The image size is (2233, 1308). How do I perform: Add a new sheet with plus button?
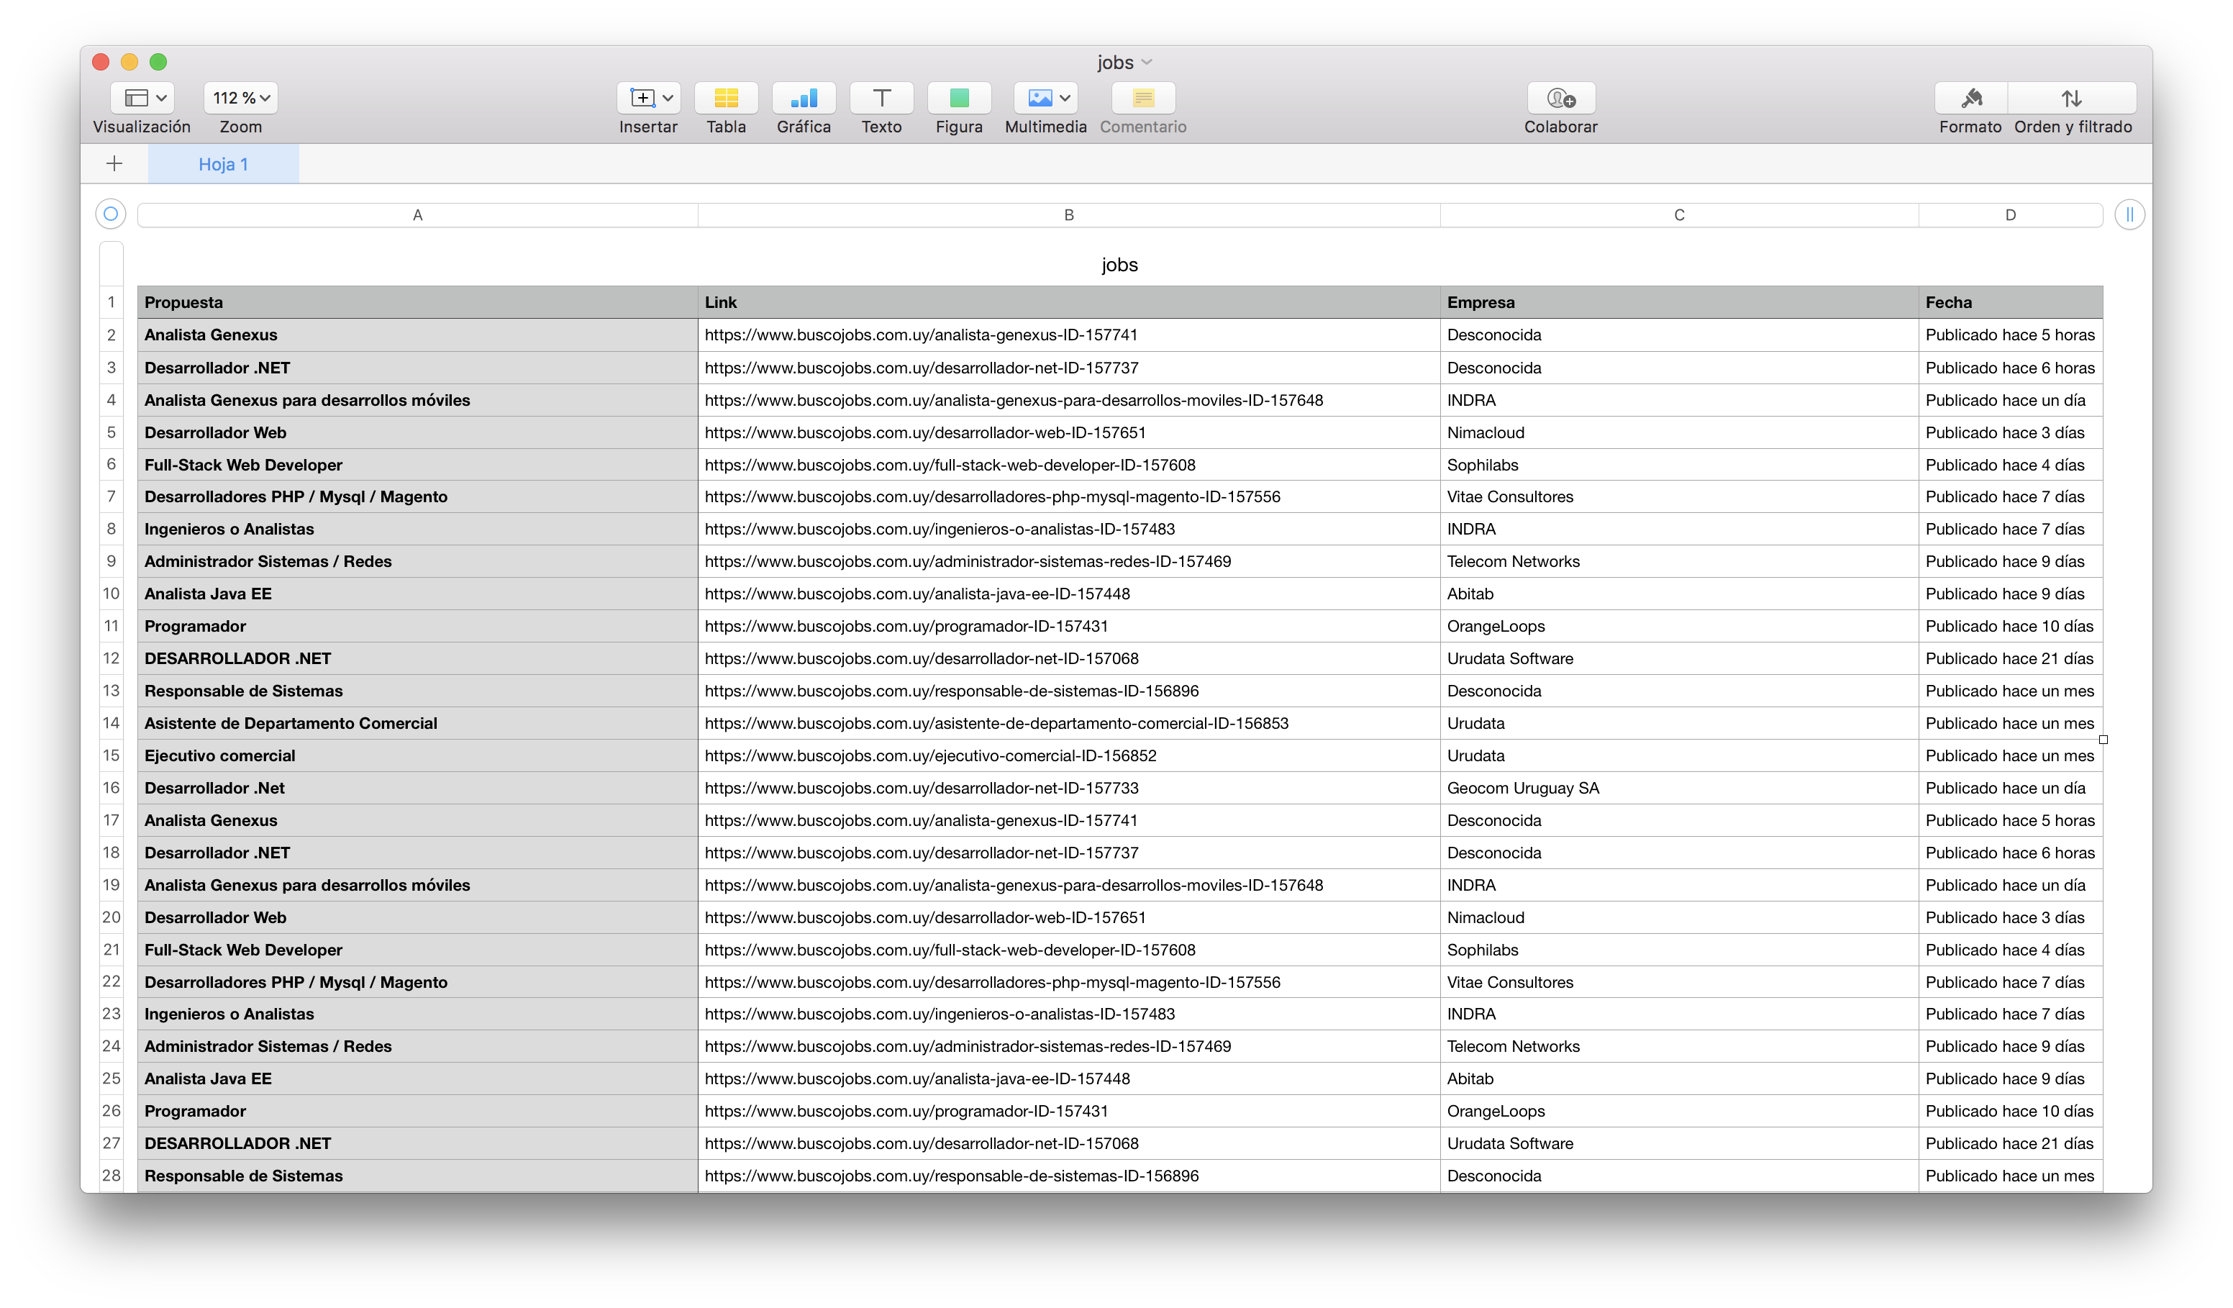coord(114,163)
